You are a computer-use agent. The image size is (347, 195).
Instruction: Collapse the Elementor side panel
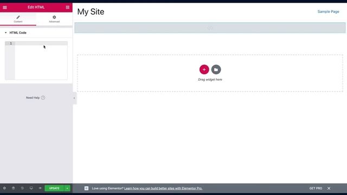point(74,98)
